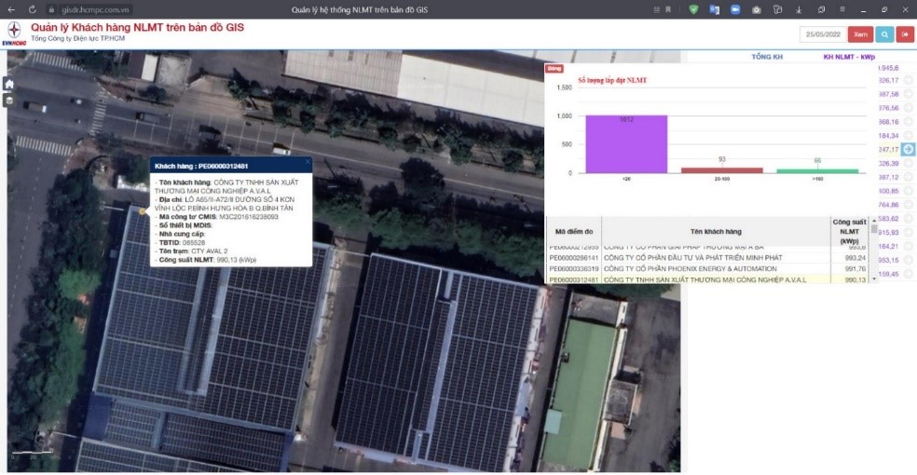Click the arrow icon beside value 764,86

(x=908, y=205)
